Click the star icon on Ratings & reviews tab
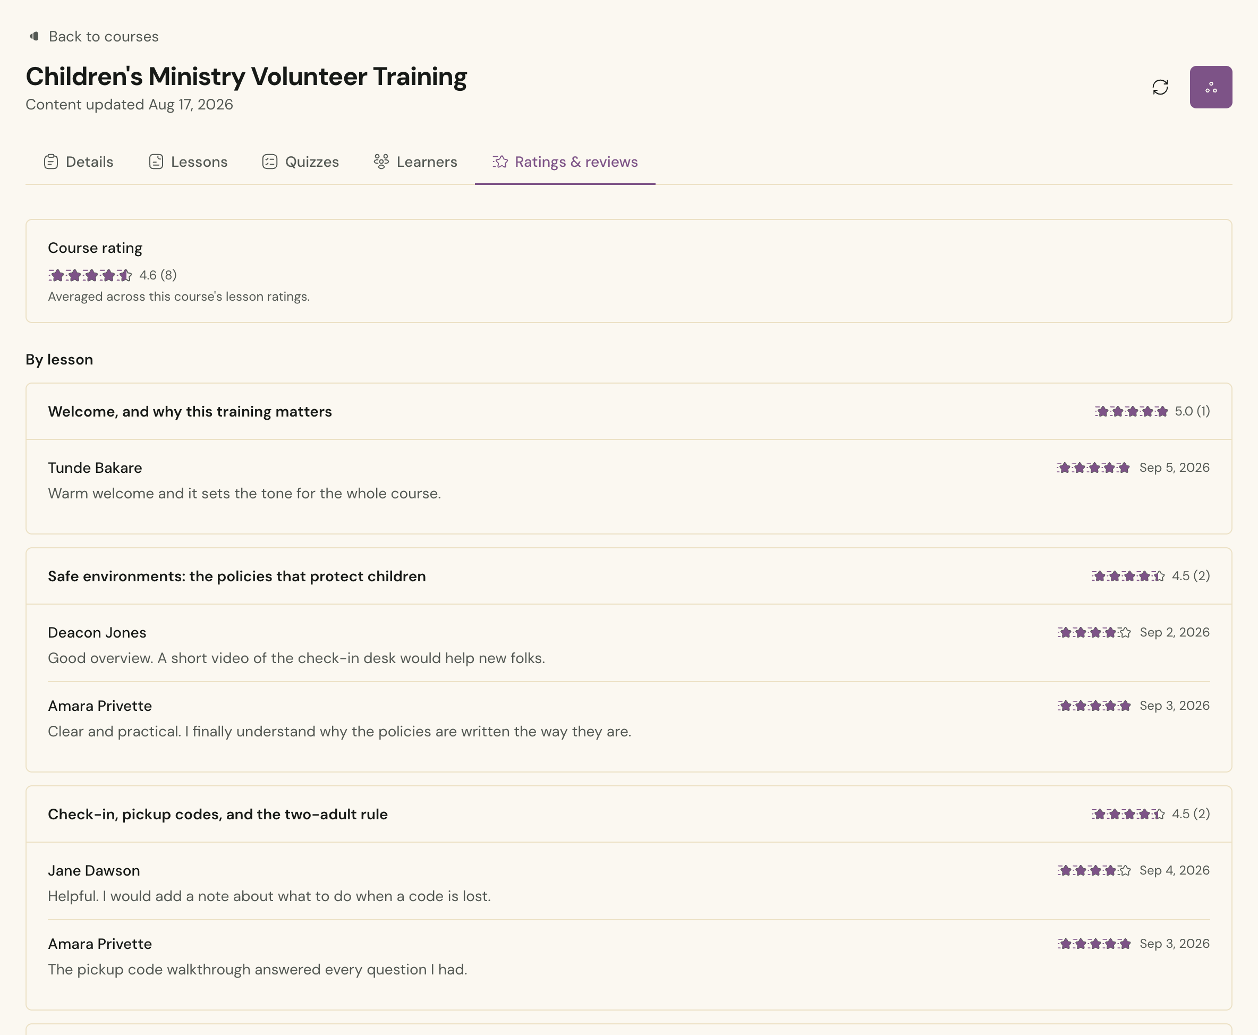Screen dimensions: 1258x1035 pyautogui.click(x=499, y=162)
